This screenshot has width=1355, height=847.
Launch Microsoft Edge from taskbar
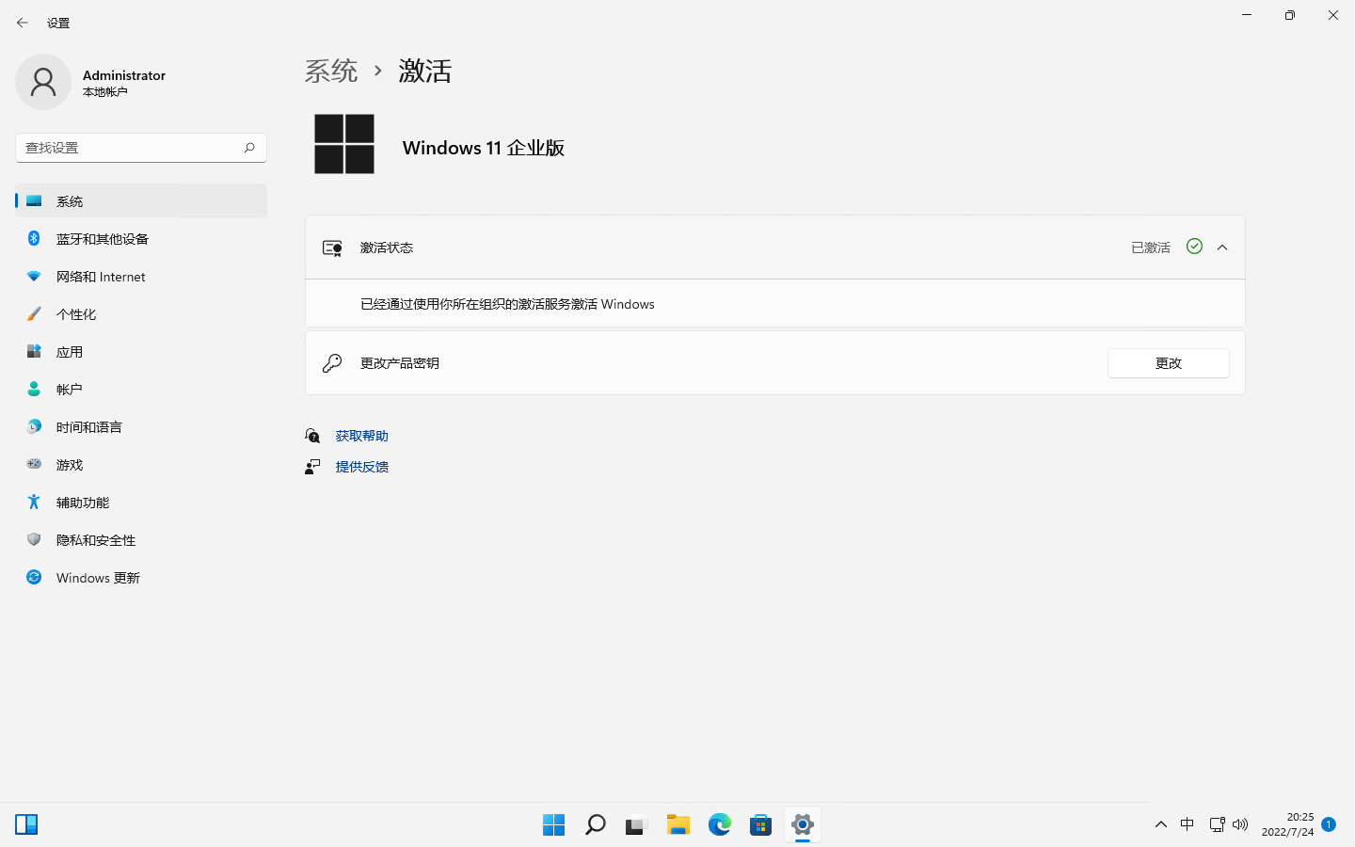pos(720,825)
